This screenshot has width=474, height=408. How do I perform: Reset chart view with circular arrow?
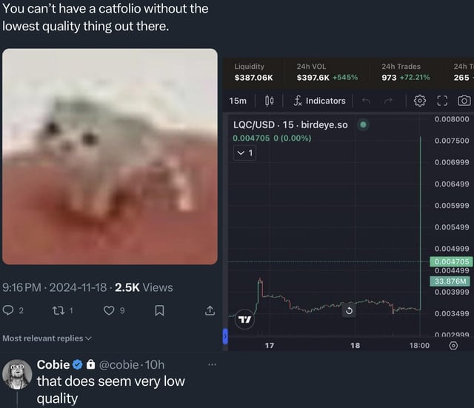[x=349, y=311]
